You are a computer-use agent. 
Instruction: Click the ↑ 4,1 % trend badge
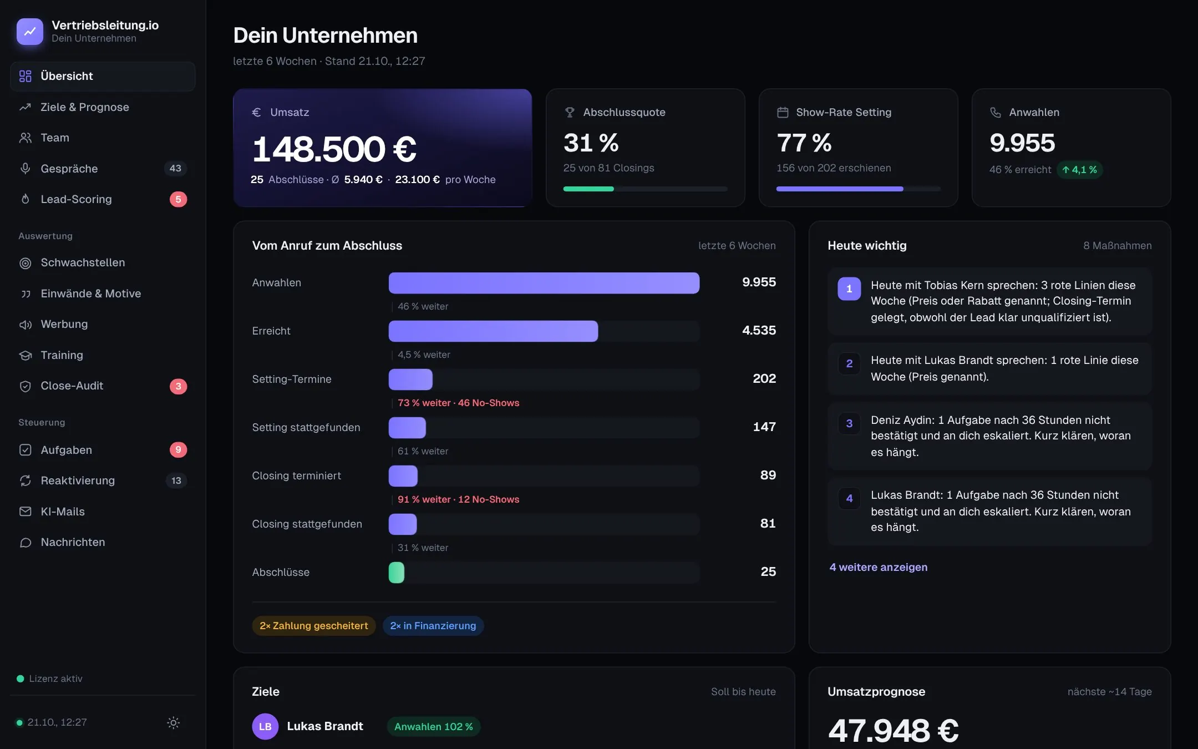(1080, 170)
